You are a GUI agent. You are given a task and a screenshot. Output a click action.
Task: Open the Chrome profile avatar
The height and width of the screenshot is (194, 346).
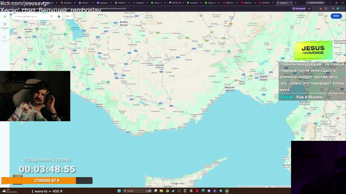coord(338,9)
